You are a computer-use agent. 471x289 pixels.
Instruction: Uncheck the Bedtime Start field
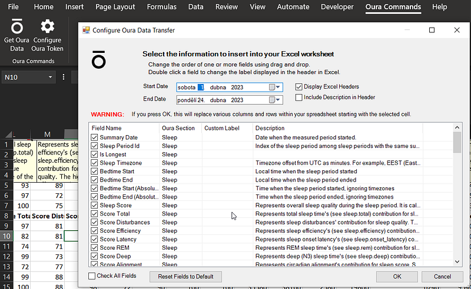coord(94,172)
